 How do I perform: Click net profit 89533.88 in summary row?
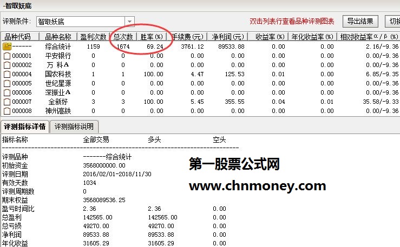pos(231,46)
